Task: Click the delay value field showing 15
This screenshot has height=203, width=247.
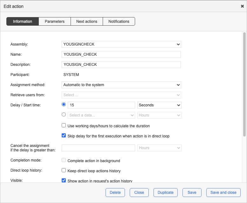Action: point(101,105)
